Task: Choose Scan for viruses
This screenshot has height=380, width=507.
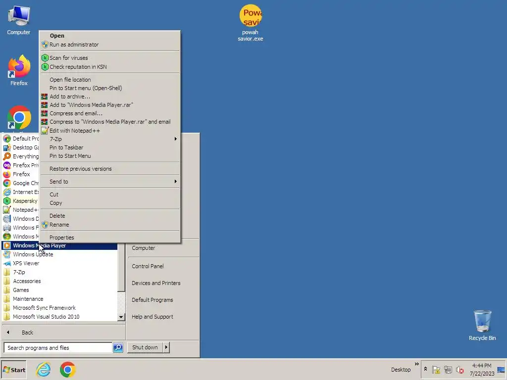Action: coord(110,58)
